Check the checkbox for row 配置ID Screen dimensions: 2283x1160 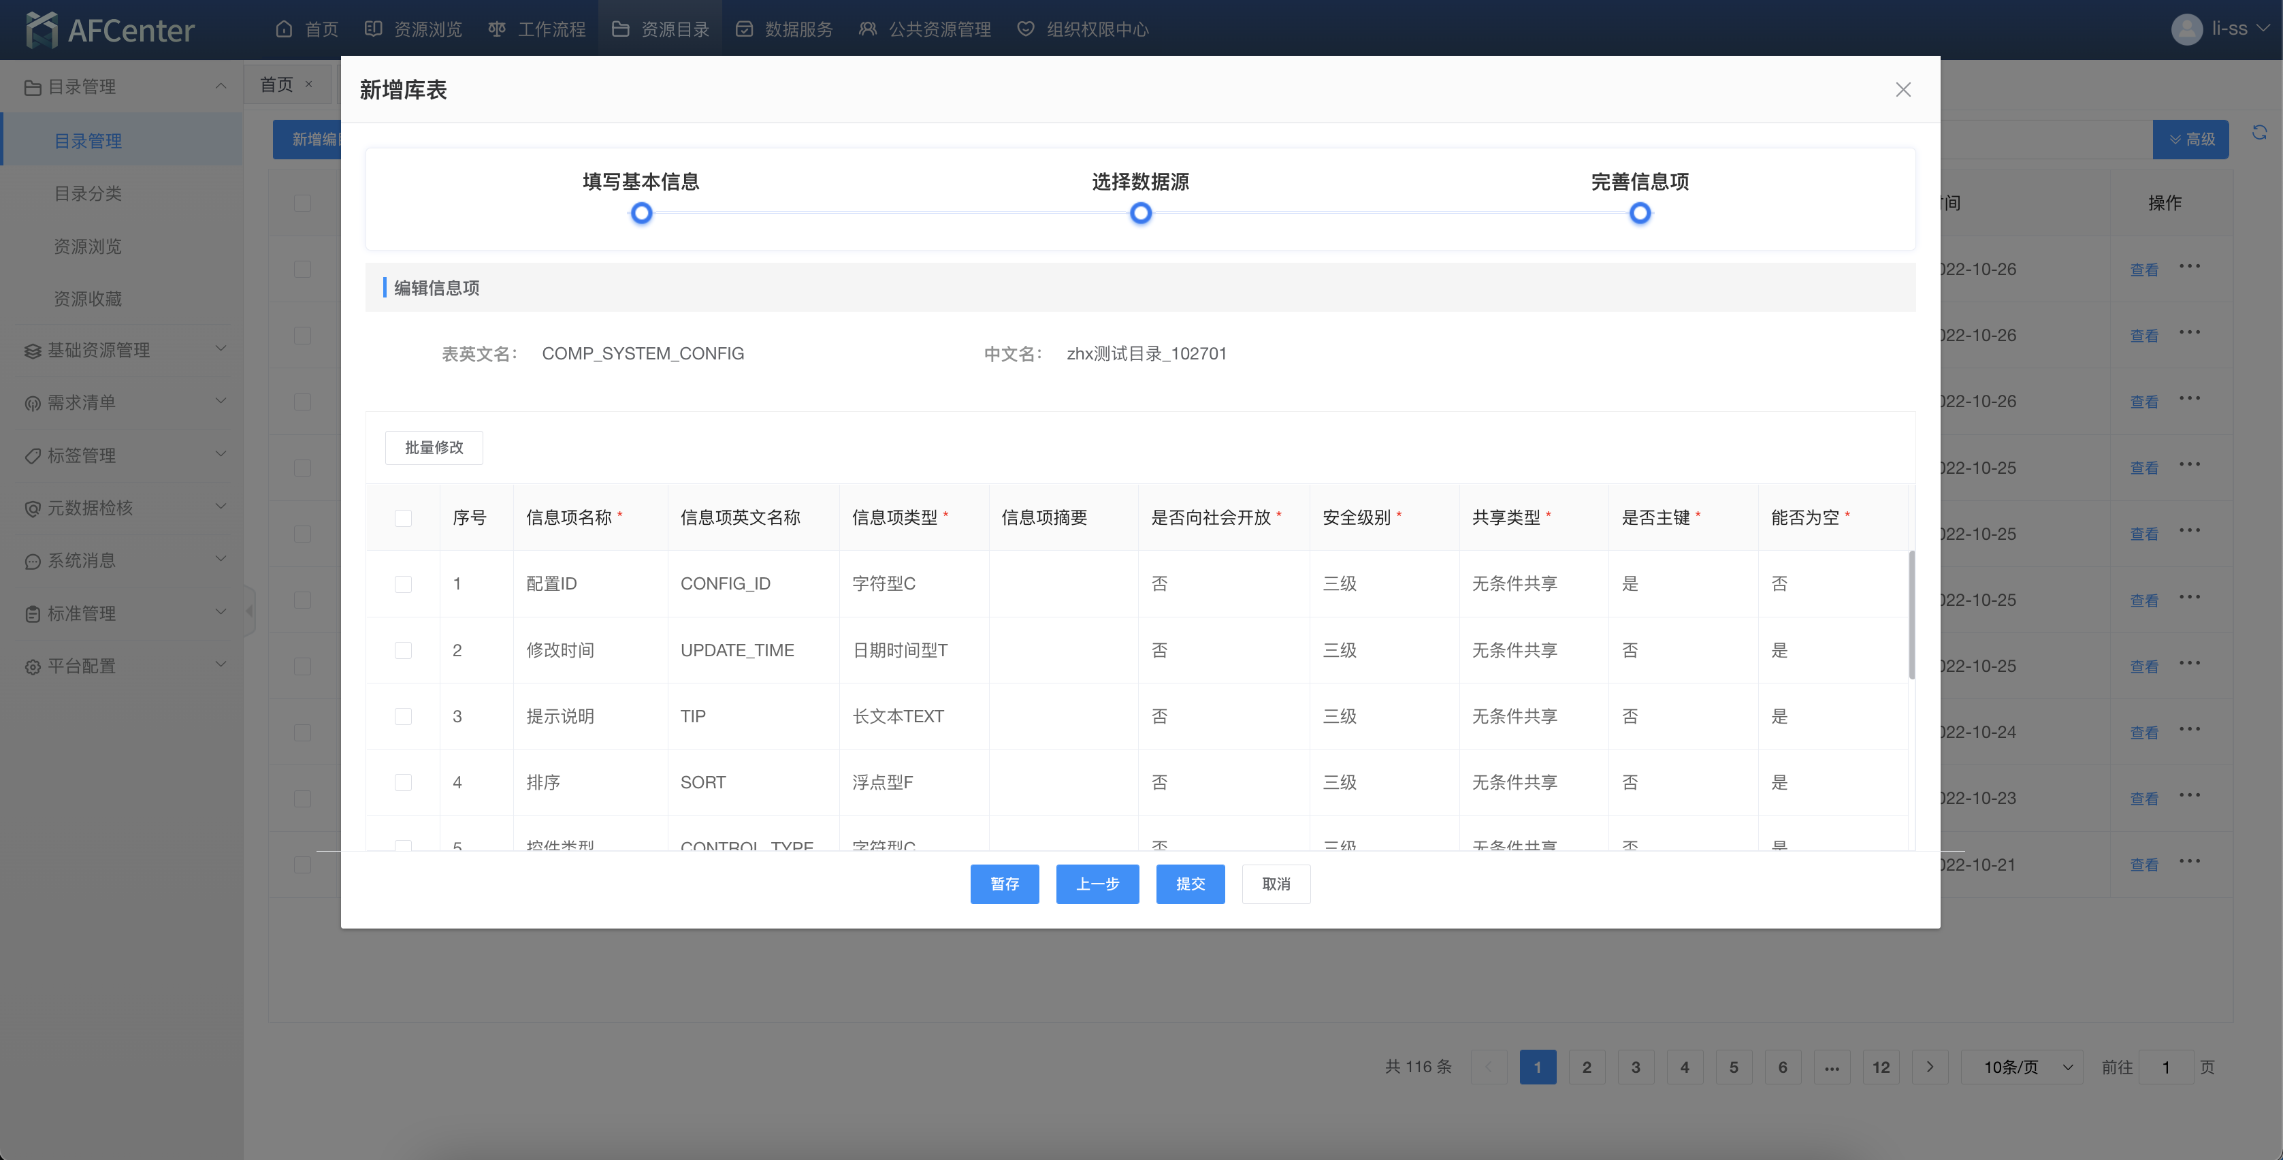(403, 584)
